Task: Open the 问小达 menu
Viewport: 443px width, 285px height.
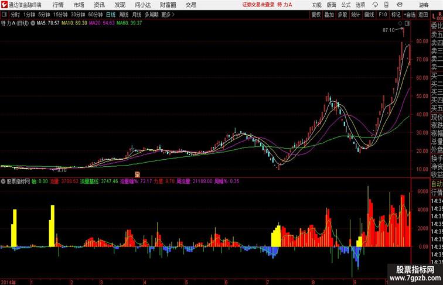Action: [143, 5]
